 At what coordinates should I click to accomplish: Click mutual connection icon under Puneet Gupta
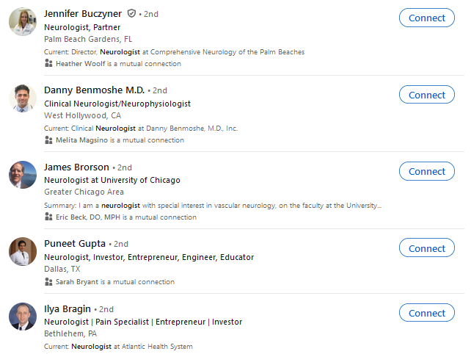(49, 282)
